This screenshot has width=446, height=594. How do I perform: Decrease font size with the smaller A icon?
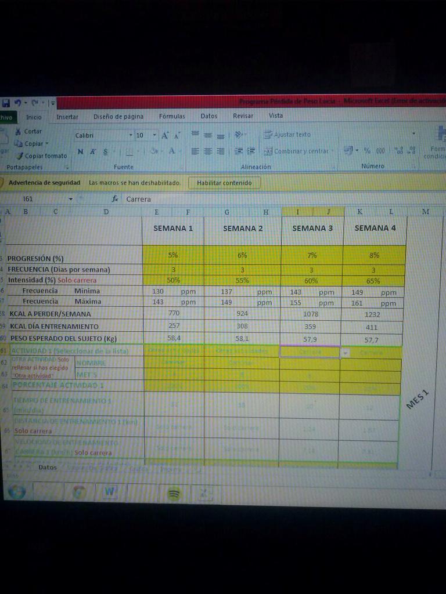tap(177, 136)
